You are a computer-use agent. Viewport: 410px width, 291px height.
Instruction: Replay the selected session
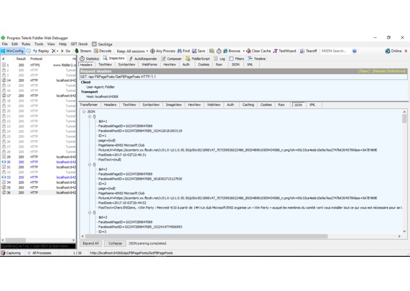click(x=41, y=51)
